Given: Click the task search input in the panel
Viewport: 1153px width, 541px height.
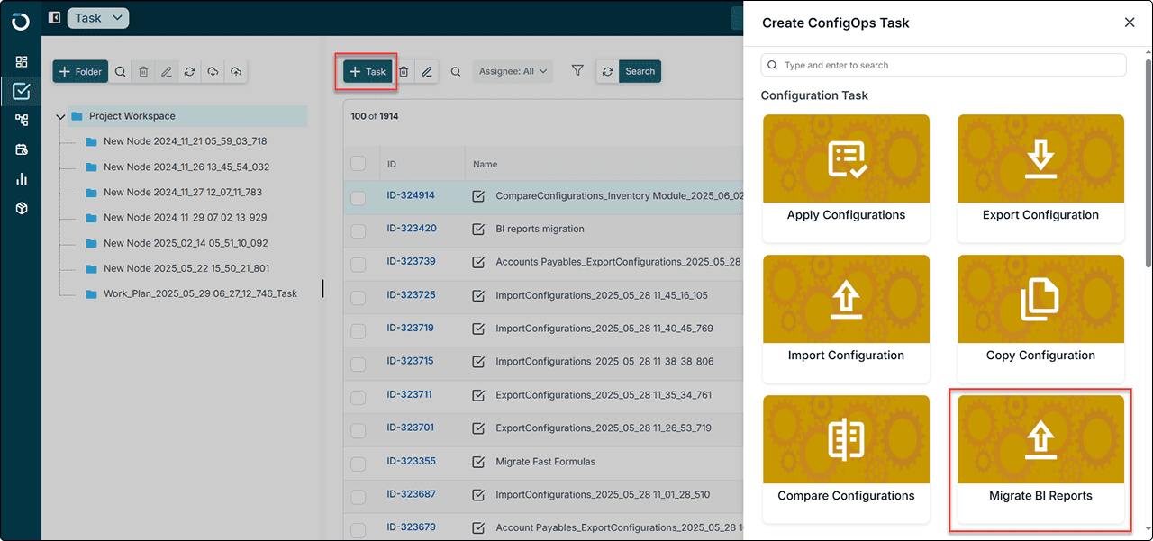Looking at the screenshot, I should (943, 65).
